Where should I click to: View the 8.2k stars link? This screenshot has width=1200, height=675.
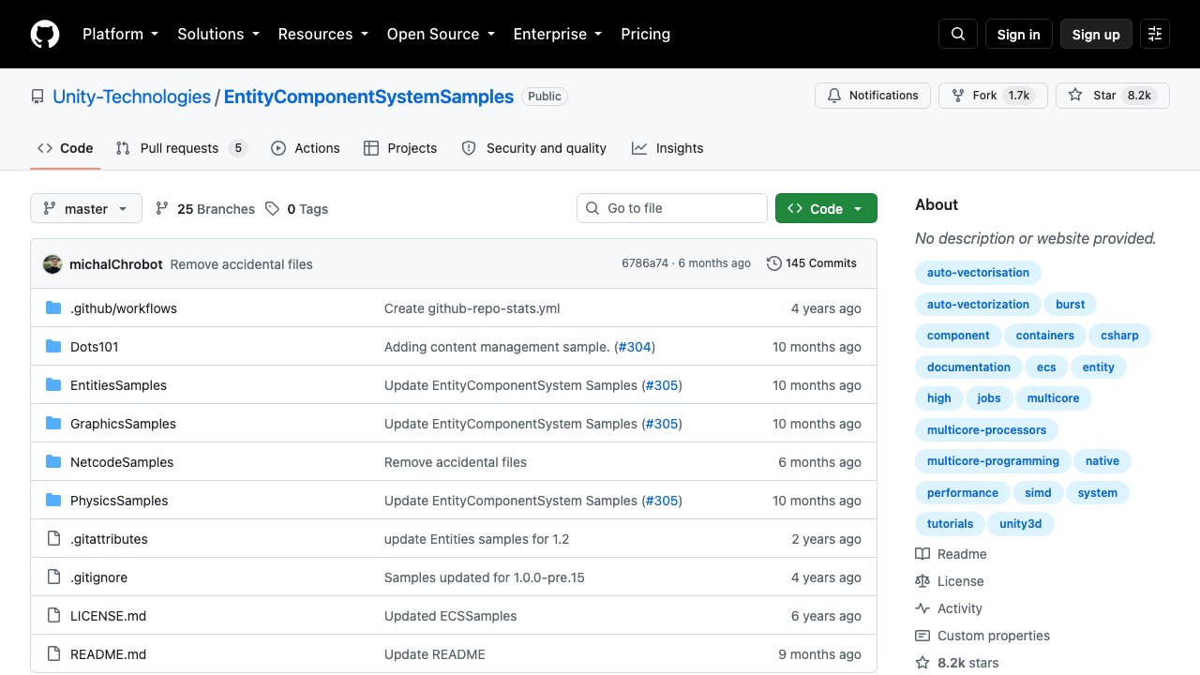click(957, 663)
